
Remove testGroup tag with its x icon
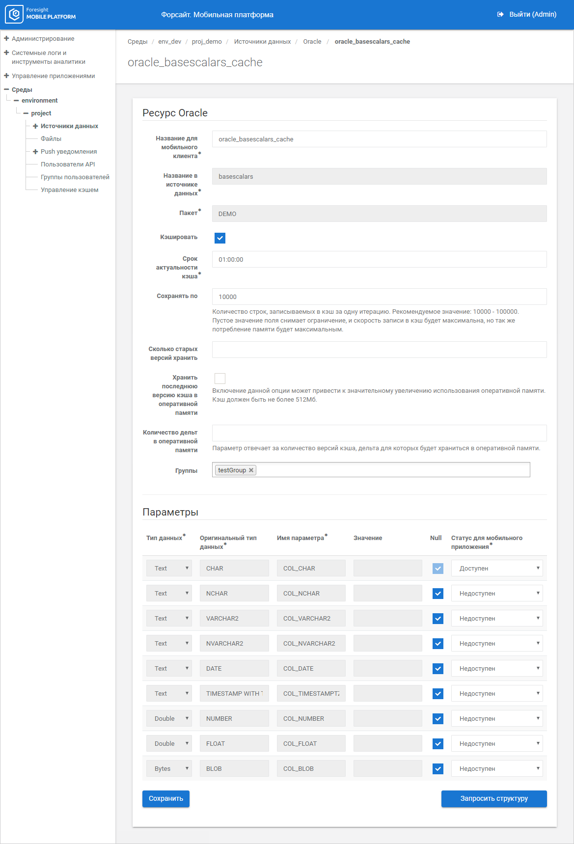(x=251, y=470)
